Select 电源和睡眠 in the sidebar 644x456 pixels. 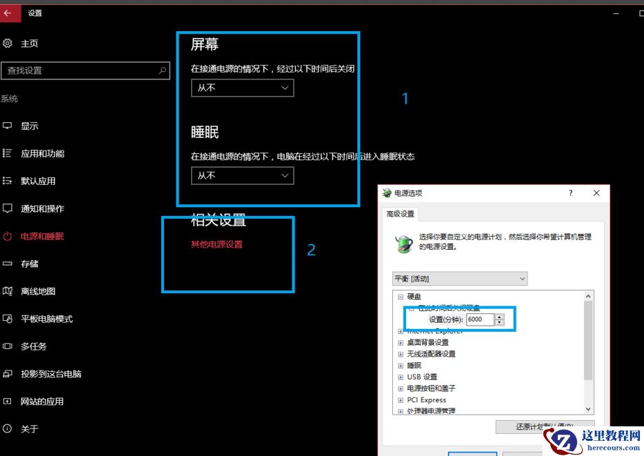pos(8,236)
